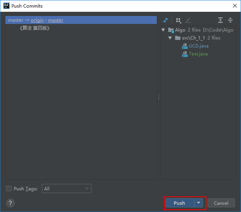Click the Collapse All toolbar icon
The height and width of the screenshot is (212, 241).
230,20
